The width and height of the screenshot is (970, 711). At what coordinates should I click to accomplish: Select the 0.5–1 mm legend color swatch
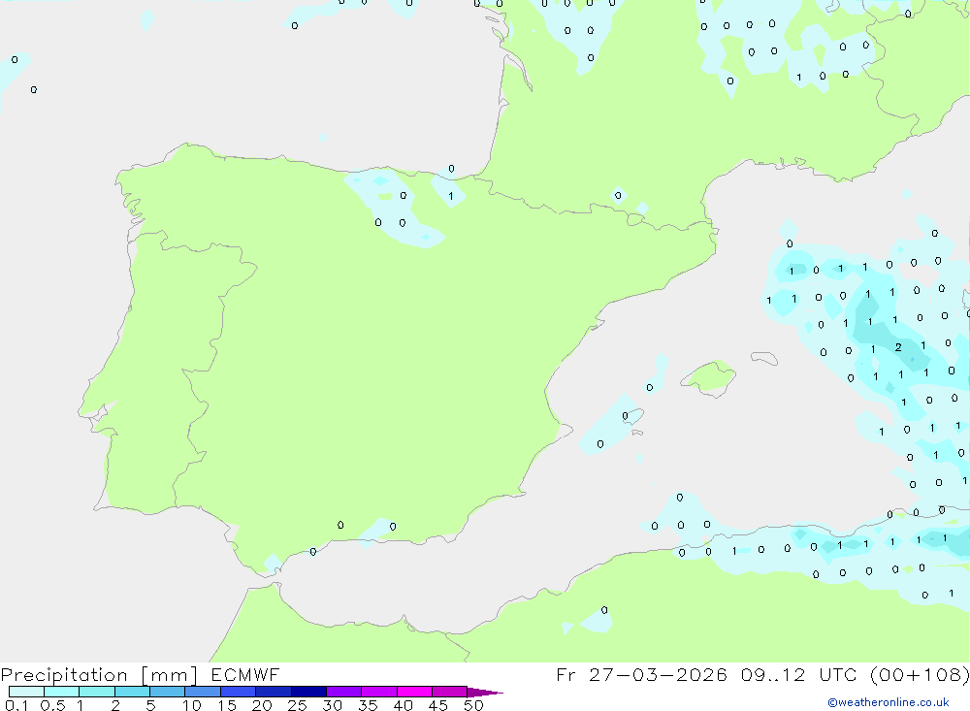point(61,692)
